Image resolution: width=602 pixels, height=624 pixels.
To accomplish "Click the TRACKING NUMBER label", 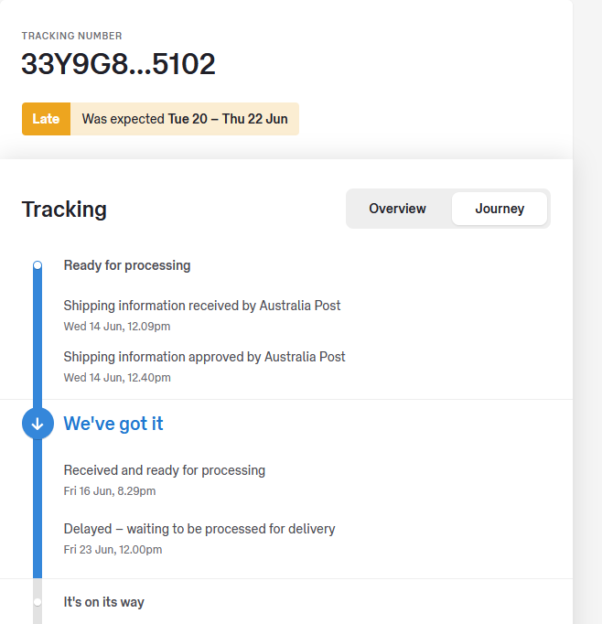I will point(71,37).
